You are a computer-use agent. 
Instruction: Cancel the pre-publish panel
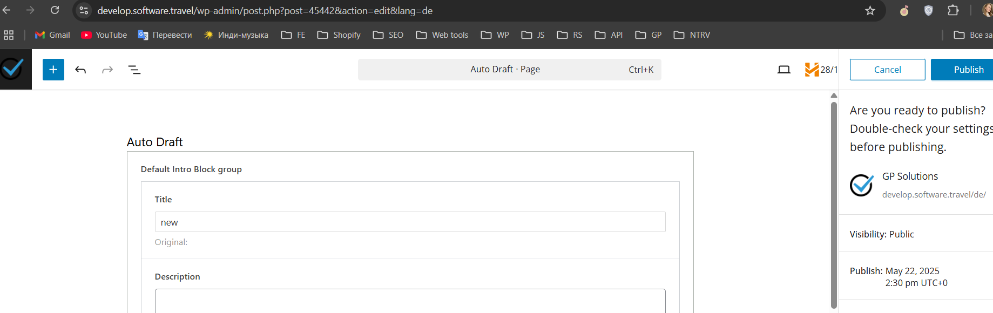pos(887,70)
